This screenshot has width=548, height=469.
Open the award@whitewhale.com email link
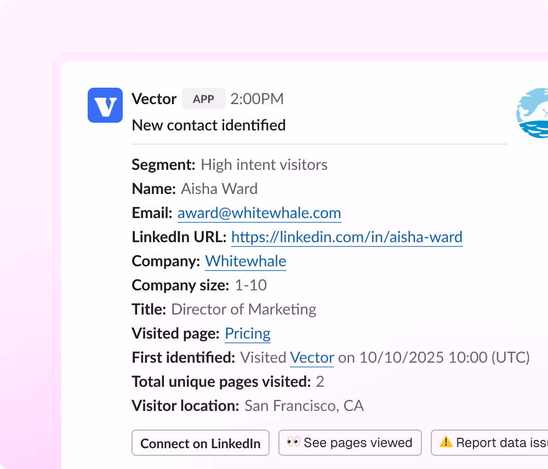(259, 213)
